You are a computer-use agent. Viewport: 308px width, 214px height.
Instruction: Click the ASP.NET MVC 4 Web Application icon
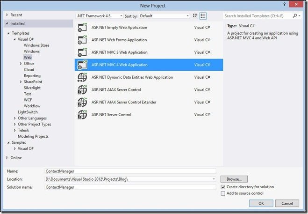coord(82,65)
